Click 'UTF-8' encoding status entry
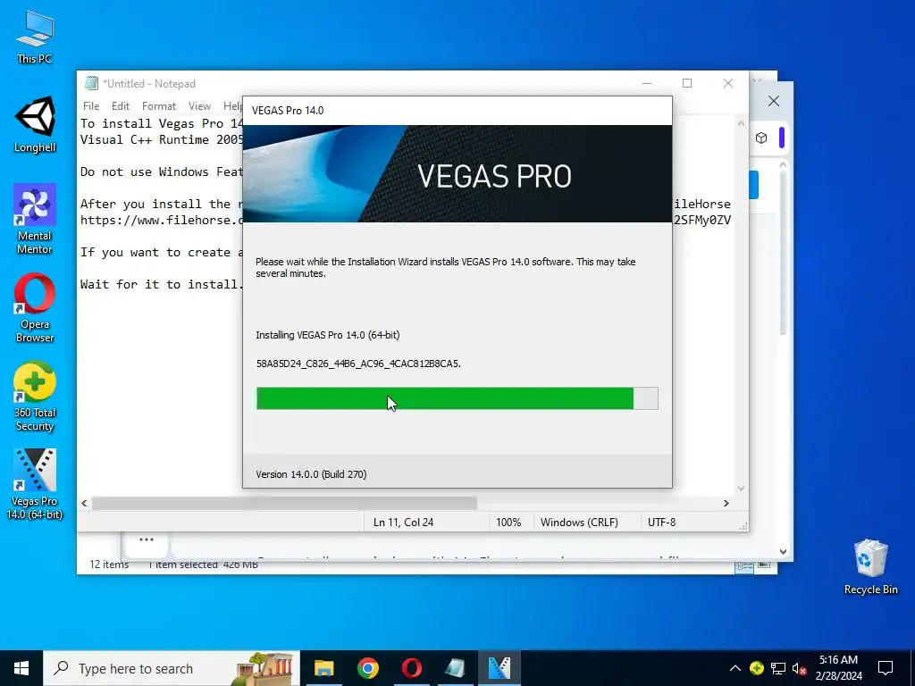 [661, 522]
